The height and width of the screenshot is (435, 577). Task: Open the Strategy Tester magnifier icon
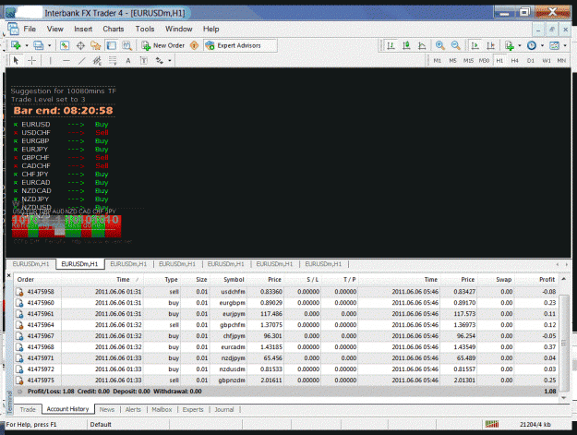(127, 45)
